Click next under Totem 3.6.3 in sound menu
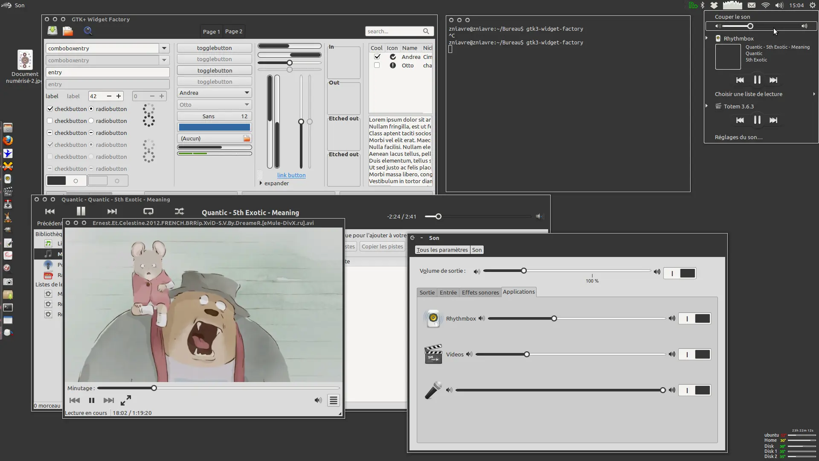This screenshot has height=461, width=819. 773,120
